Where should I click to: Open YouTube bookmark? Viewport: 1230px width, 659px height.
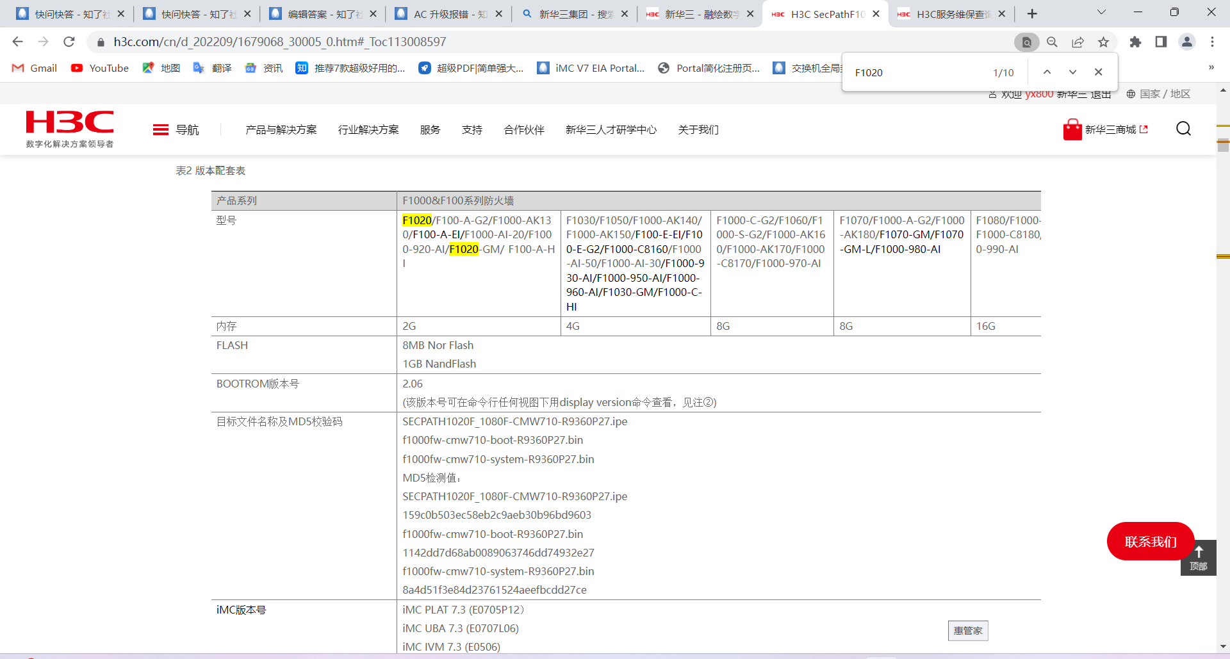pyautogui.click(x=100, y=68)
